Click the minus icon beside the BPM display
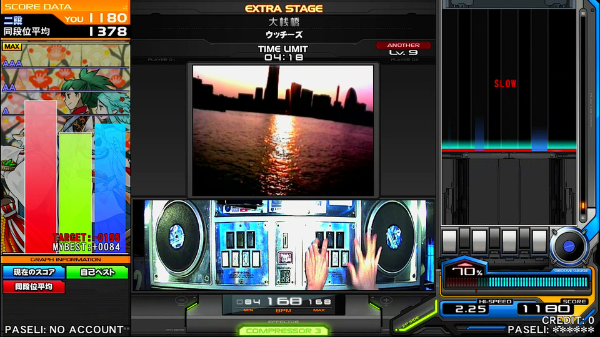Viewport: 600px width, 337px height. click(x=181, y=300)
